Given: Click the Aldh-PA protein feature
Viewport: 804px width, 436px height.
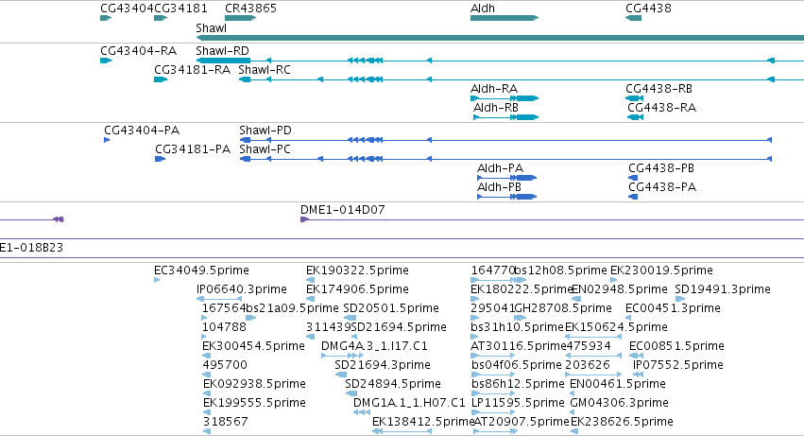Looking at the screenshot, I should (x=506, y=178).
